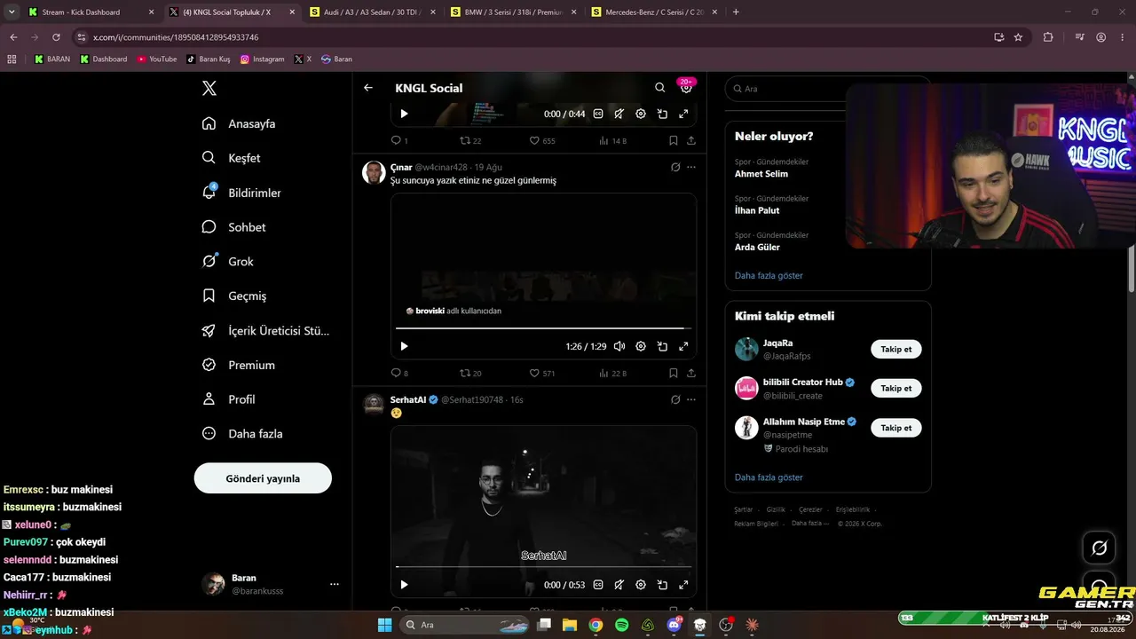Open Geçmiş in sidebar
The height and width of the screenshot is (639, 1136).
234,296
